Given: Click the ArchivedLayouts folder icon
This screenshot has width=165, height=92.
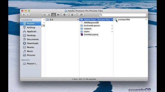Looking at the screenshot, I should [82, 26].
